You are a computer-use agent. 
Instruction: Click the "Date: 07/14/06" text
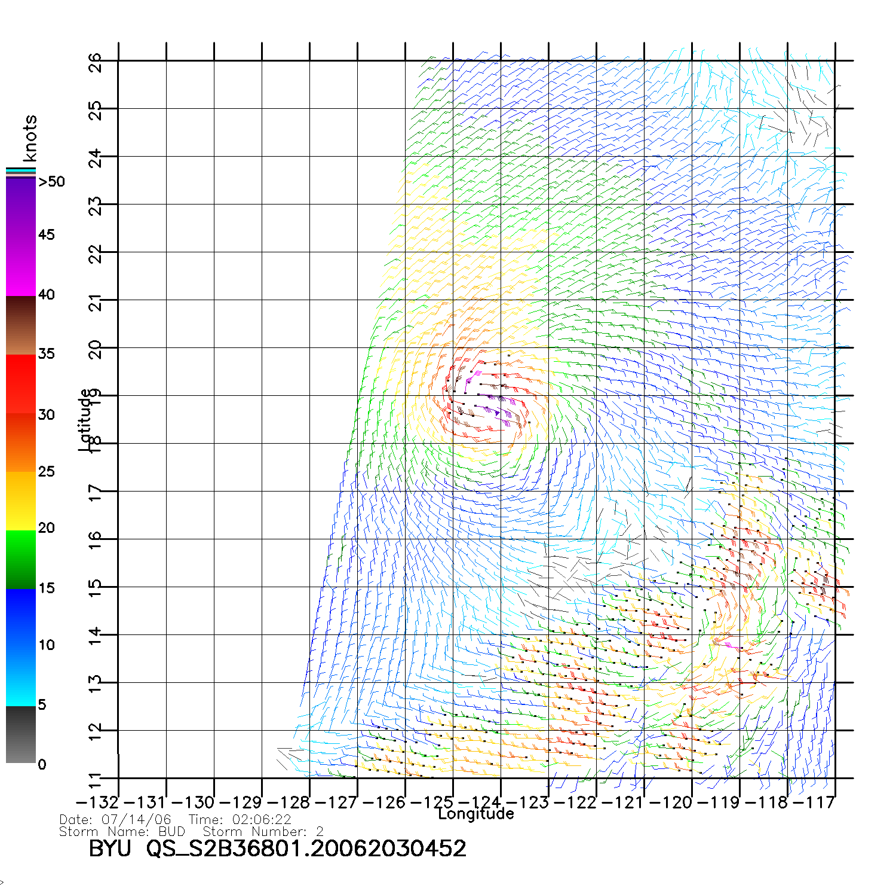click(x=115, y=820)
